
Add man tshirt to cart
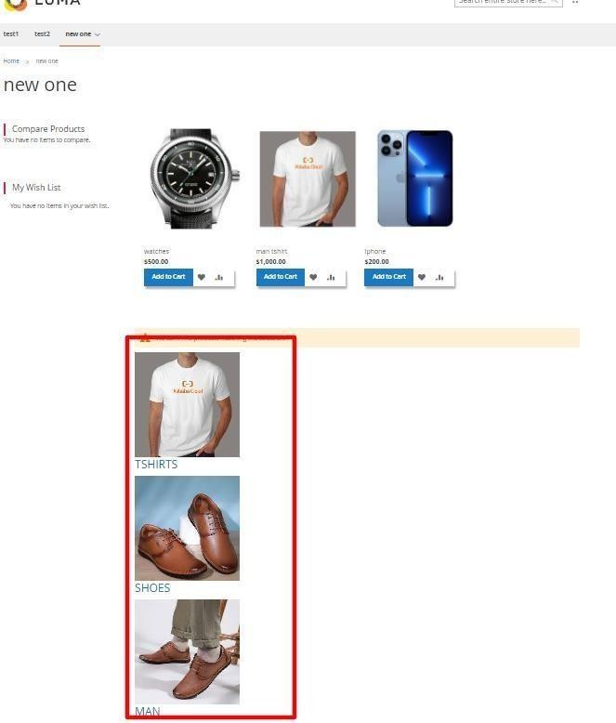(x=281, y=277)
